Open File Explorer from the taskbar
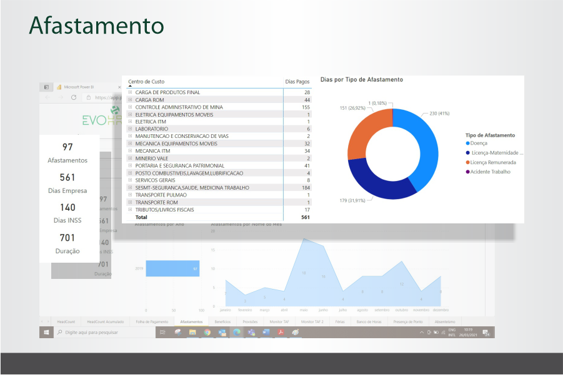 192,333
